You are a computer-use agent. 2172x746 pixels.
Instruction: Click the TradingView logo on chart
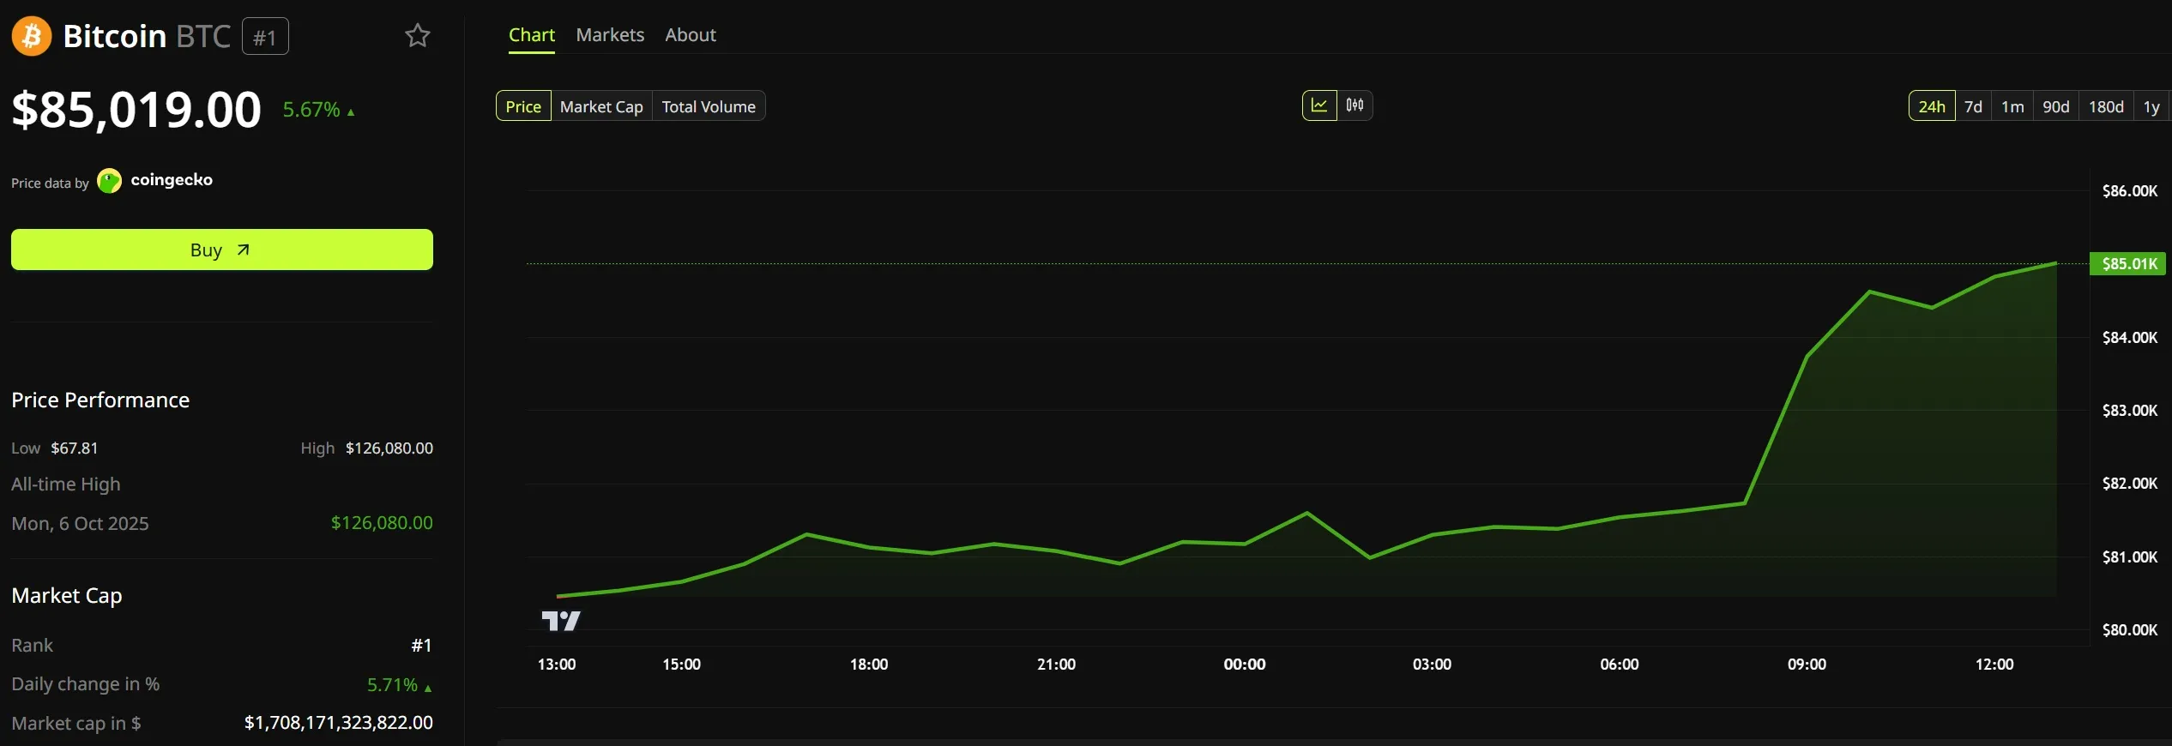(x=561, y=621)
